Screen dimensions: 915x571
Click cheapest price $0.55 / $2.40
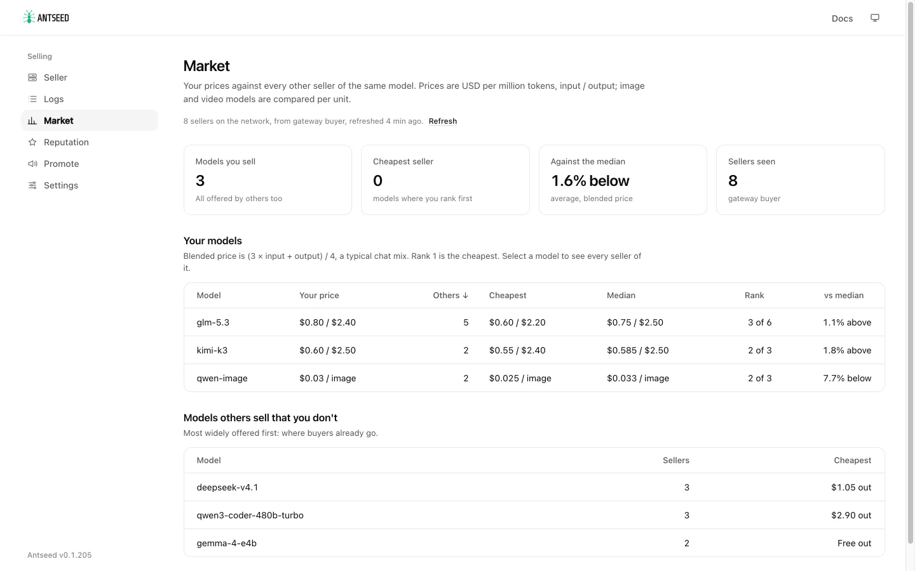coord(517,350)
